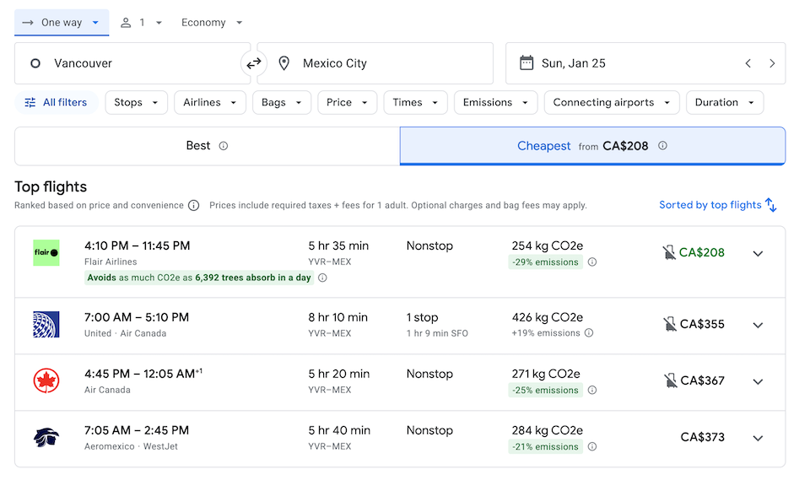Open the All filters panel
Screen dimensions: 810x480
pyautogui.click(x=57, y=103)
